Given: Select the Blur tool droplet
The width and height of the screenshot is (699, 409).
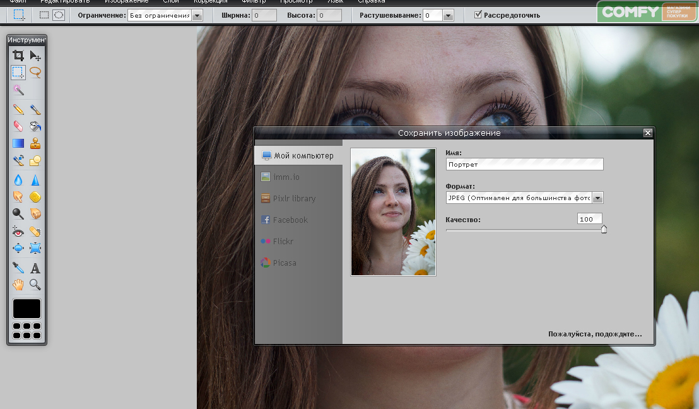Looking at the screenshot, I should coord(18,180).
